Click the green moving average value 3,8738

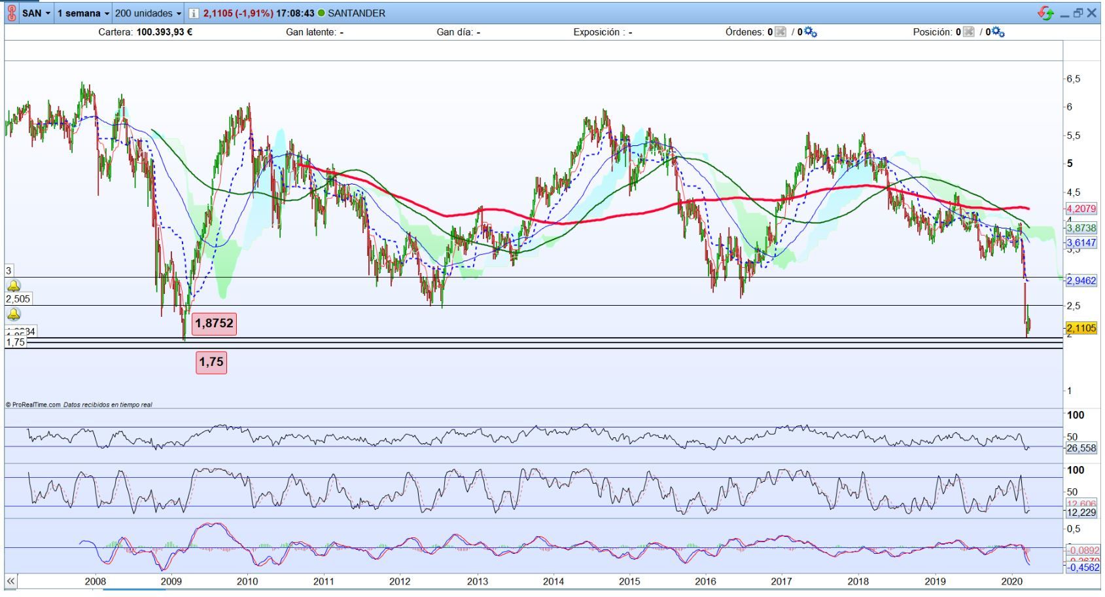click(1081, 228)
